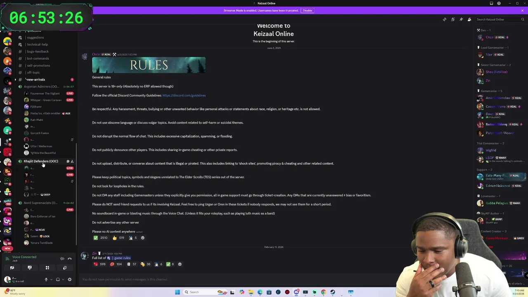Toggle the reaction with count 38
Viewport: 528px width, 297px height.
[146, 264]
